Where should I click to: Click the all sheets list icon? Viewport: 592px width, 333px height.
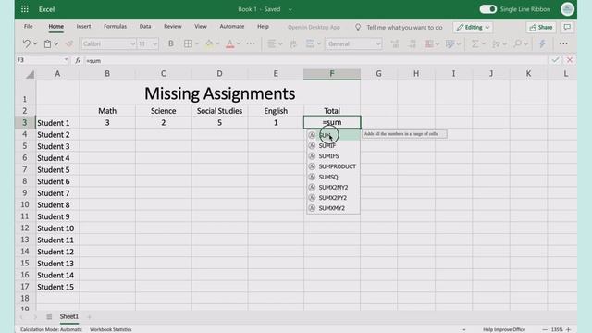point(49,317)
